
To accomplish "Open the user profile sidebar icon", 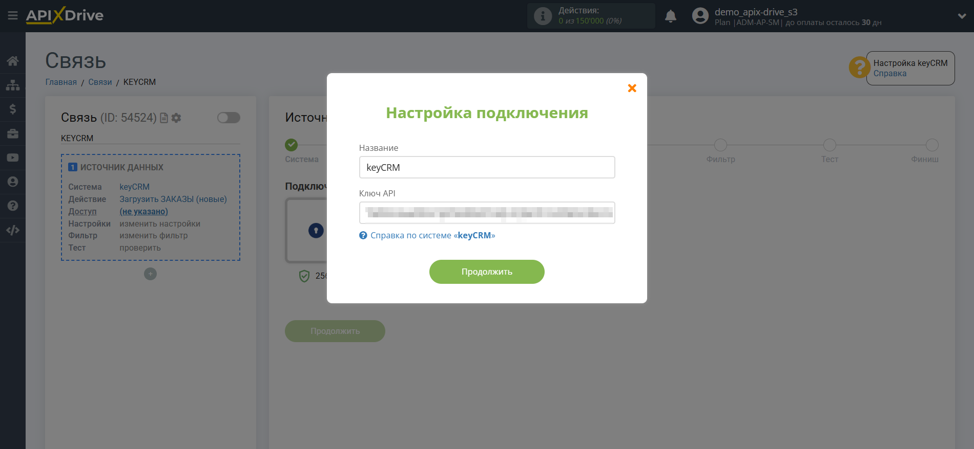I will point(13,182).
